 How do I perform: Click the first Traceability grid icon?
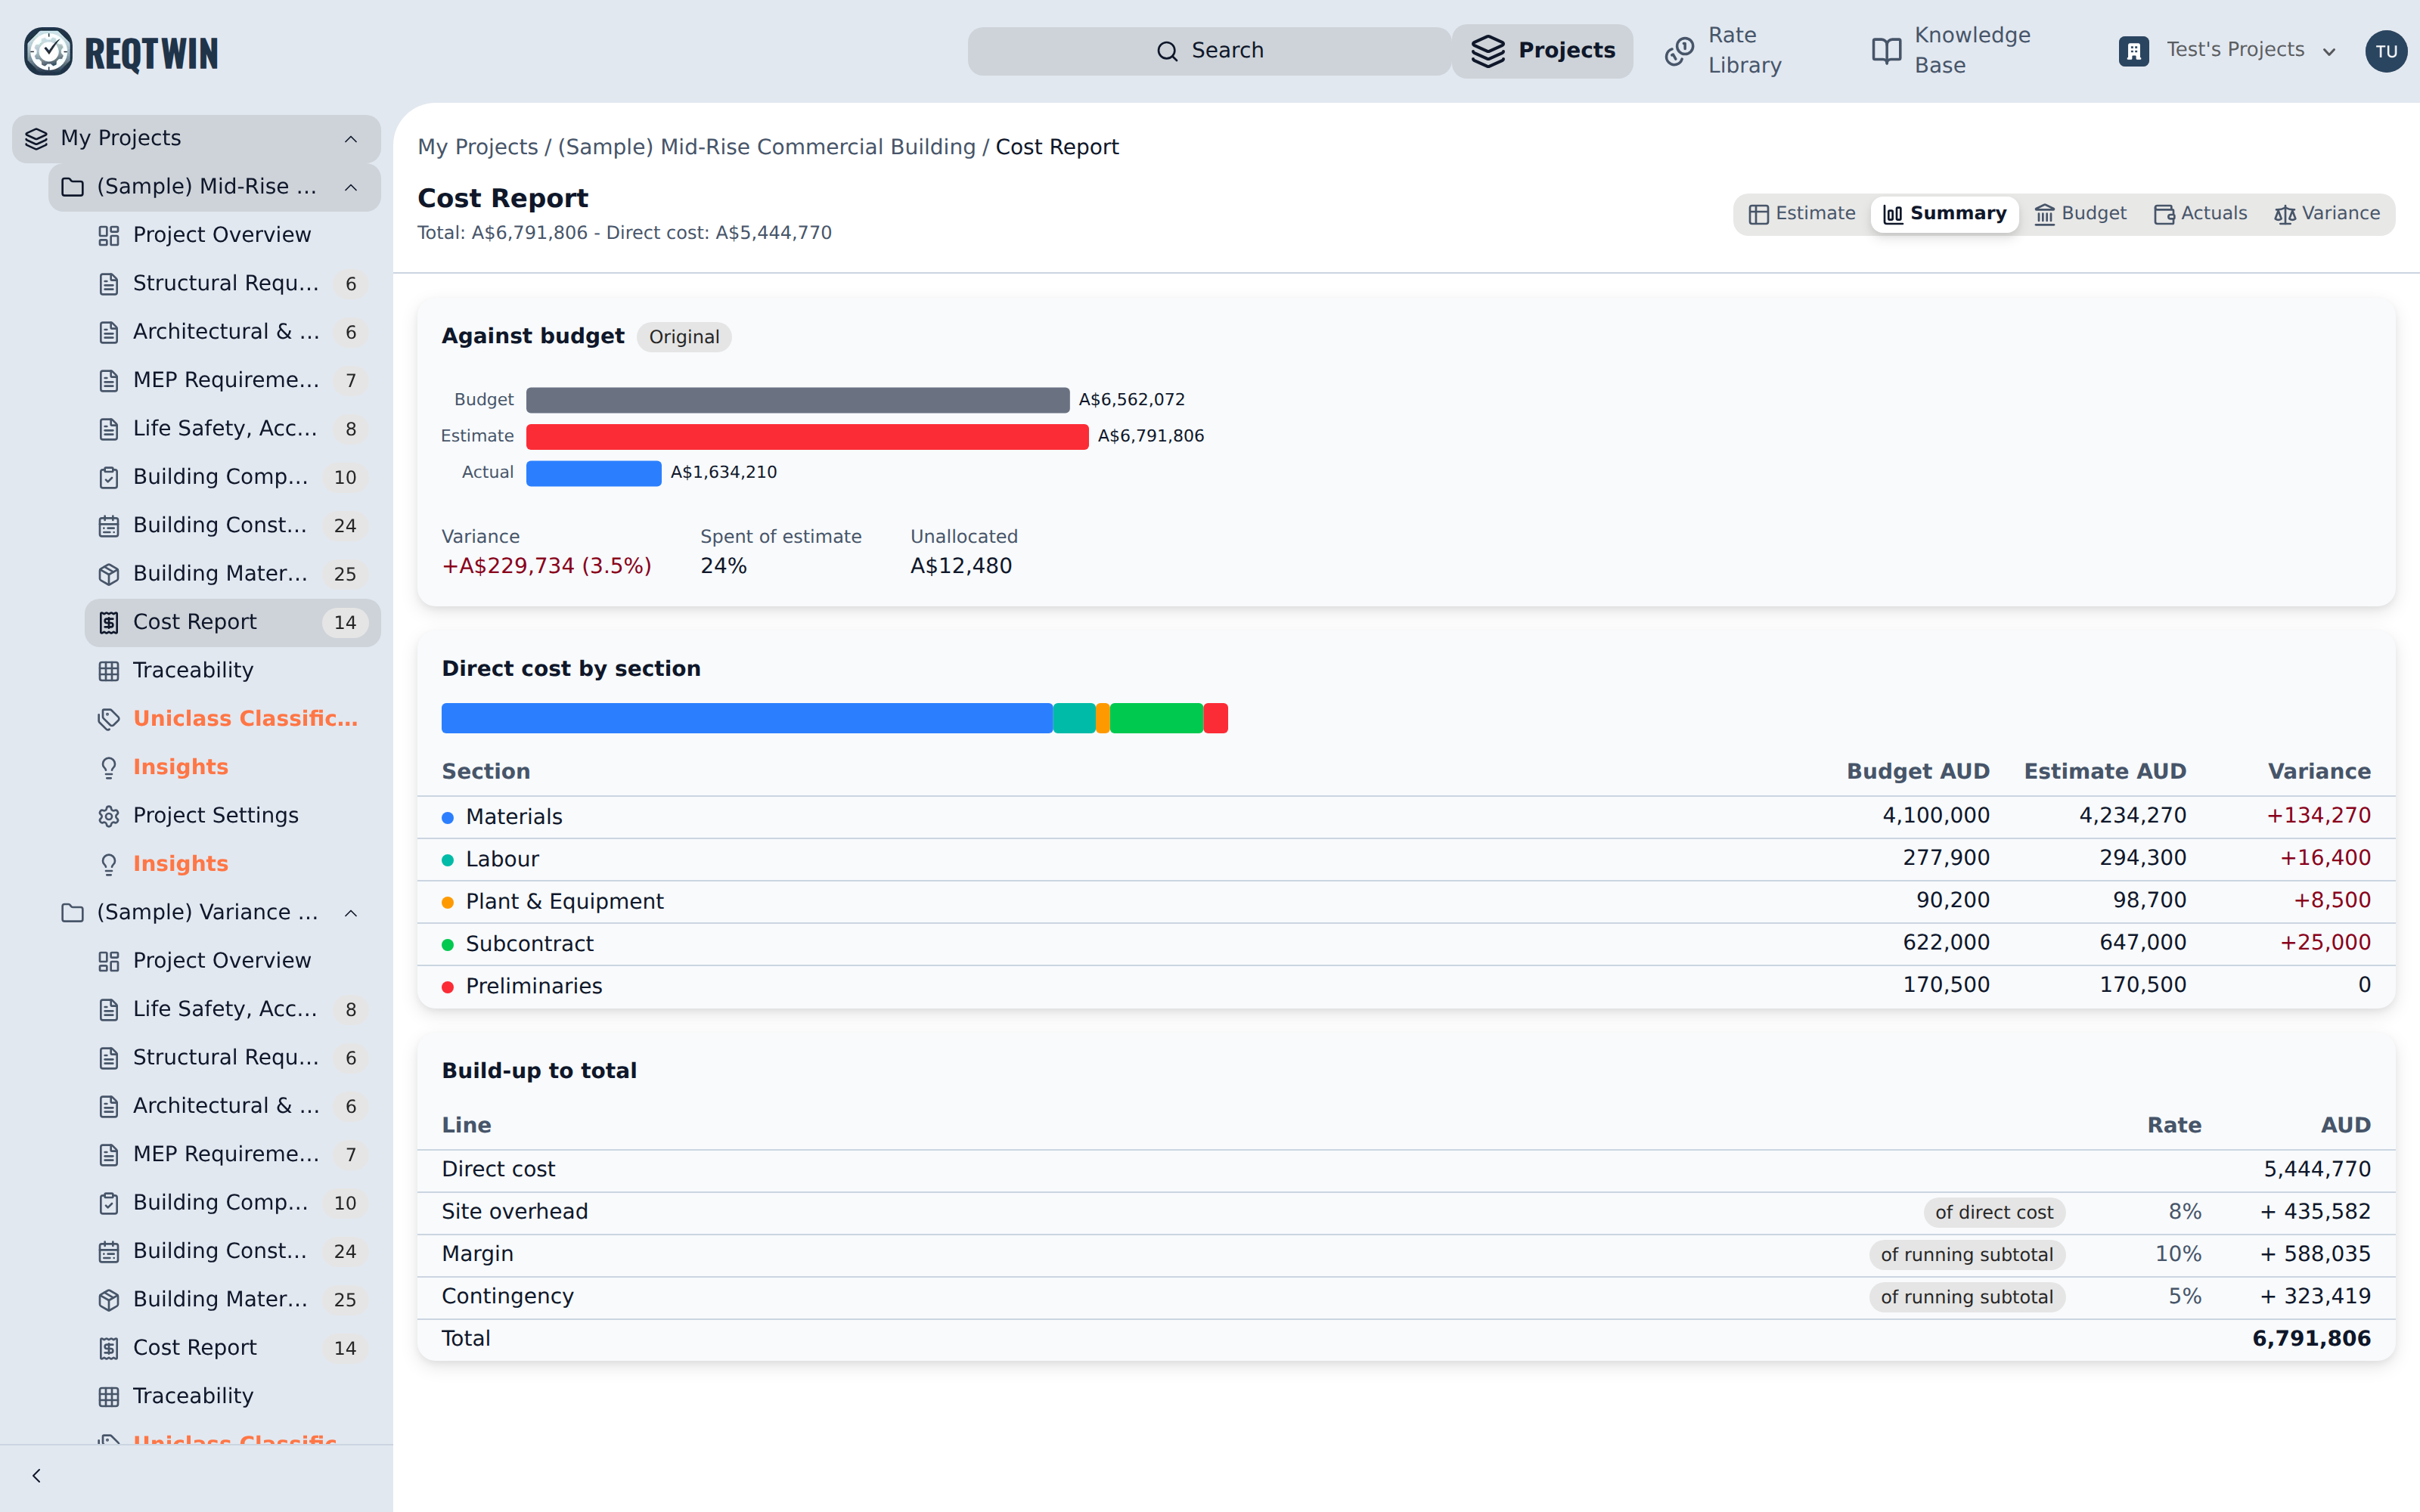[109, 671]
